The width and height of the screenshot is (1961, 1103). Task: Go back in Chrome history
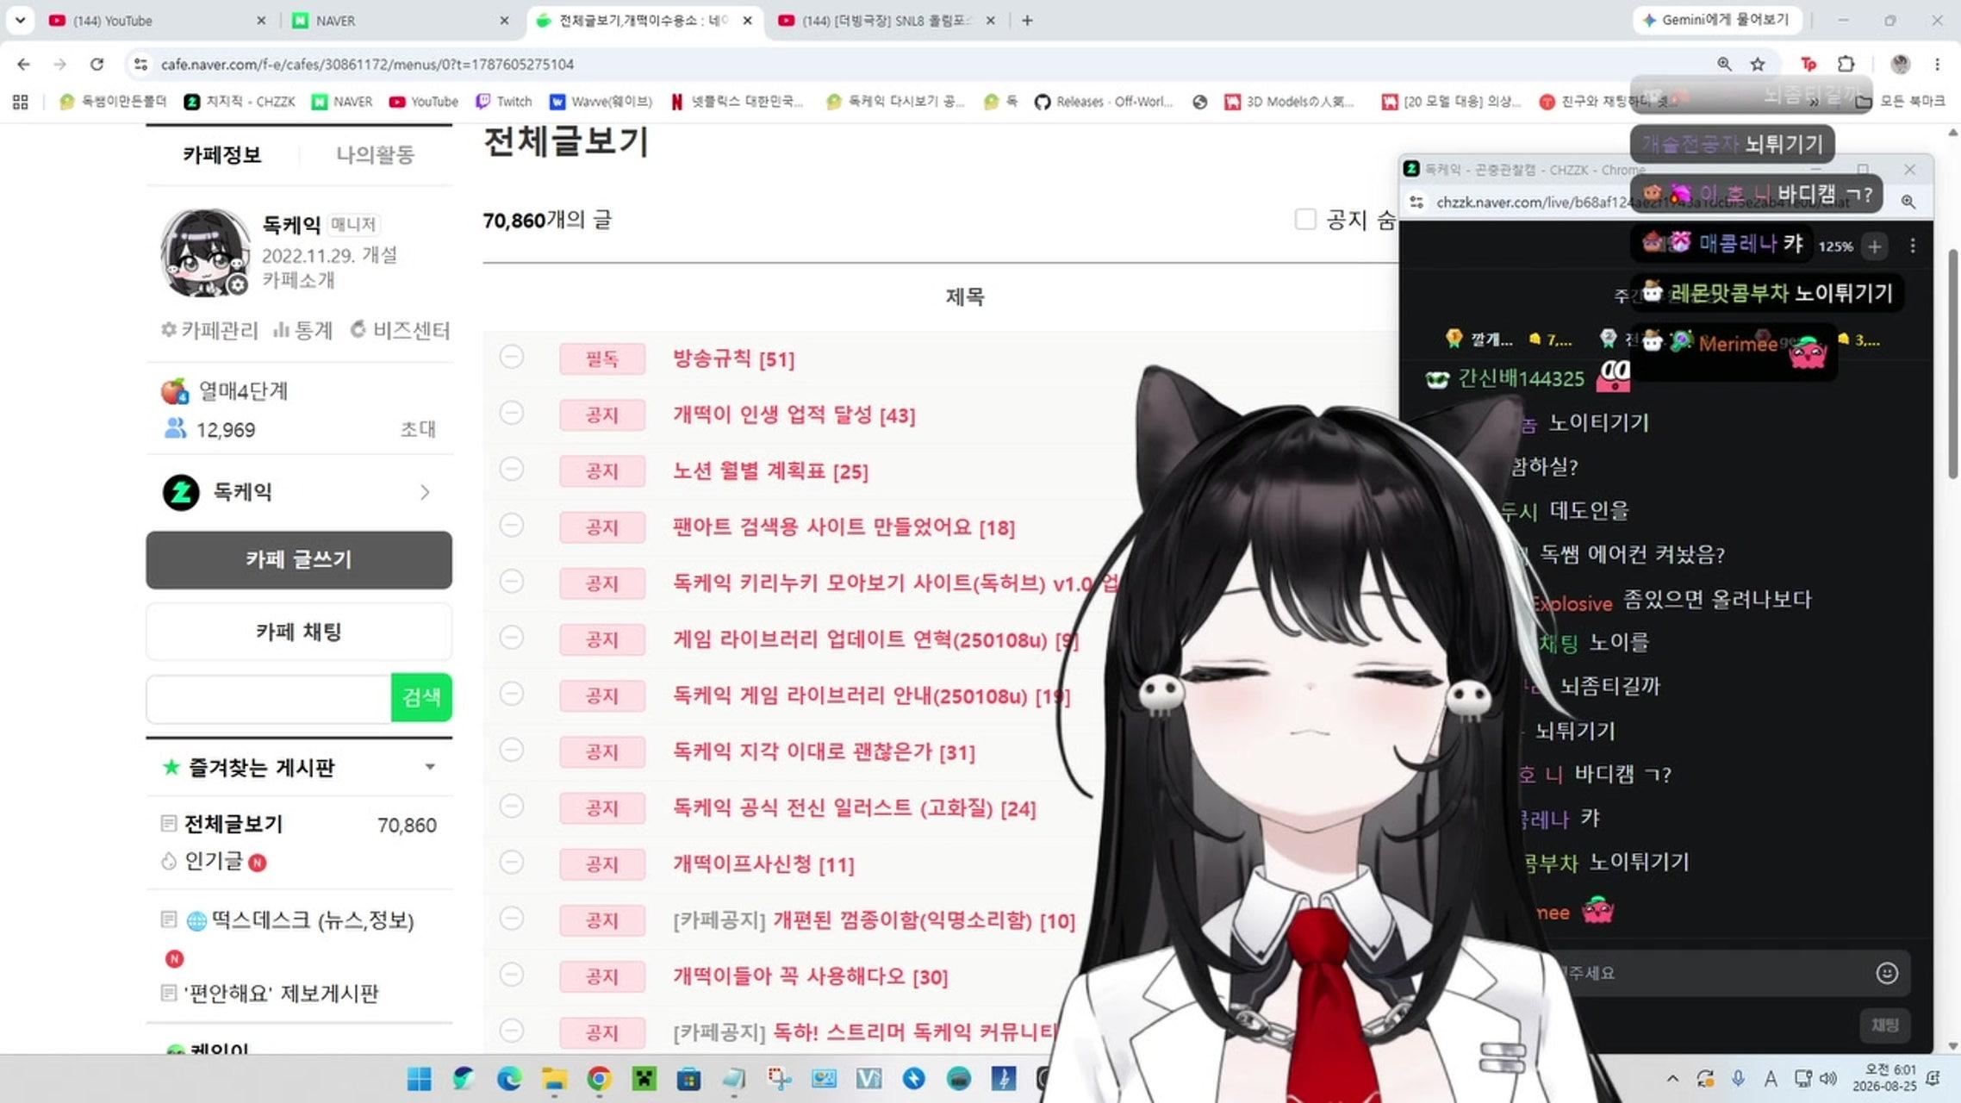(23, 64)
